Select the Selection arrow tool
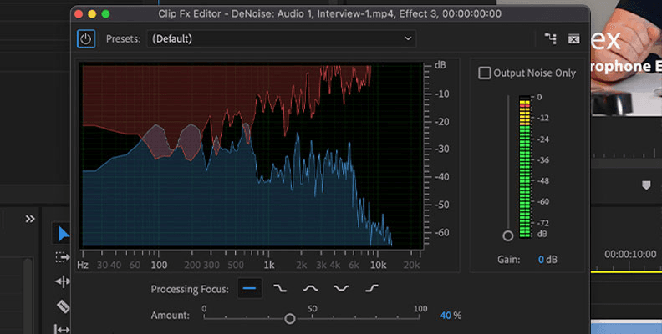This screenshot has width=662, height=334. 64,232
